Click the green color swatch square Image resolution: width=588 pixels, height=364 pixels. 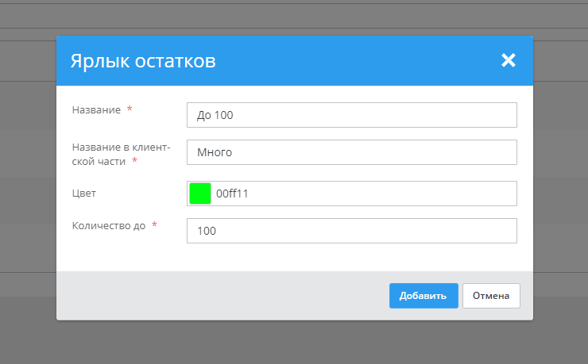point(200,193)
